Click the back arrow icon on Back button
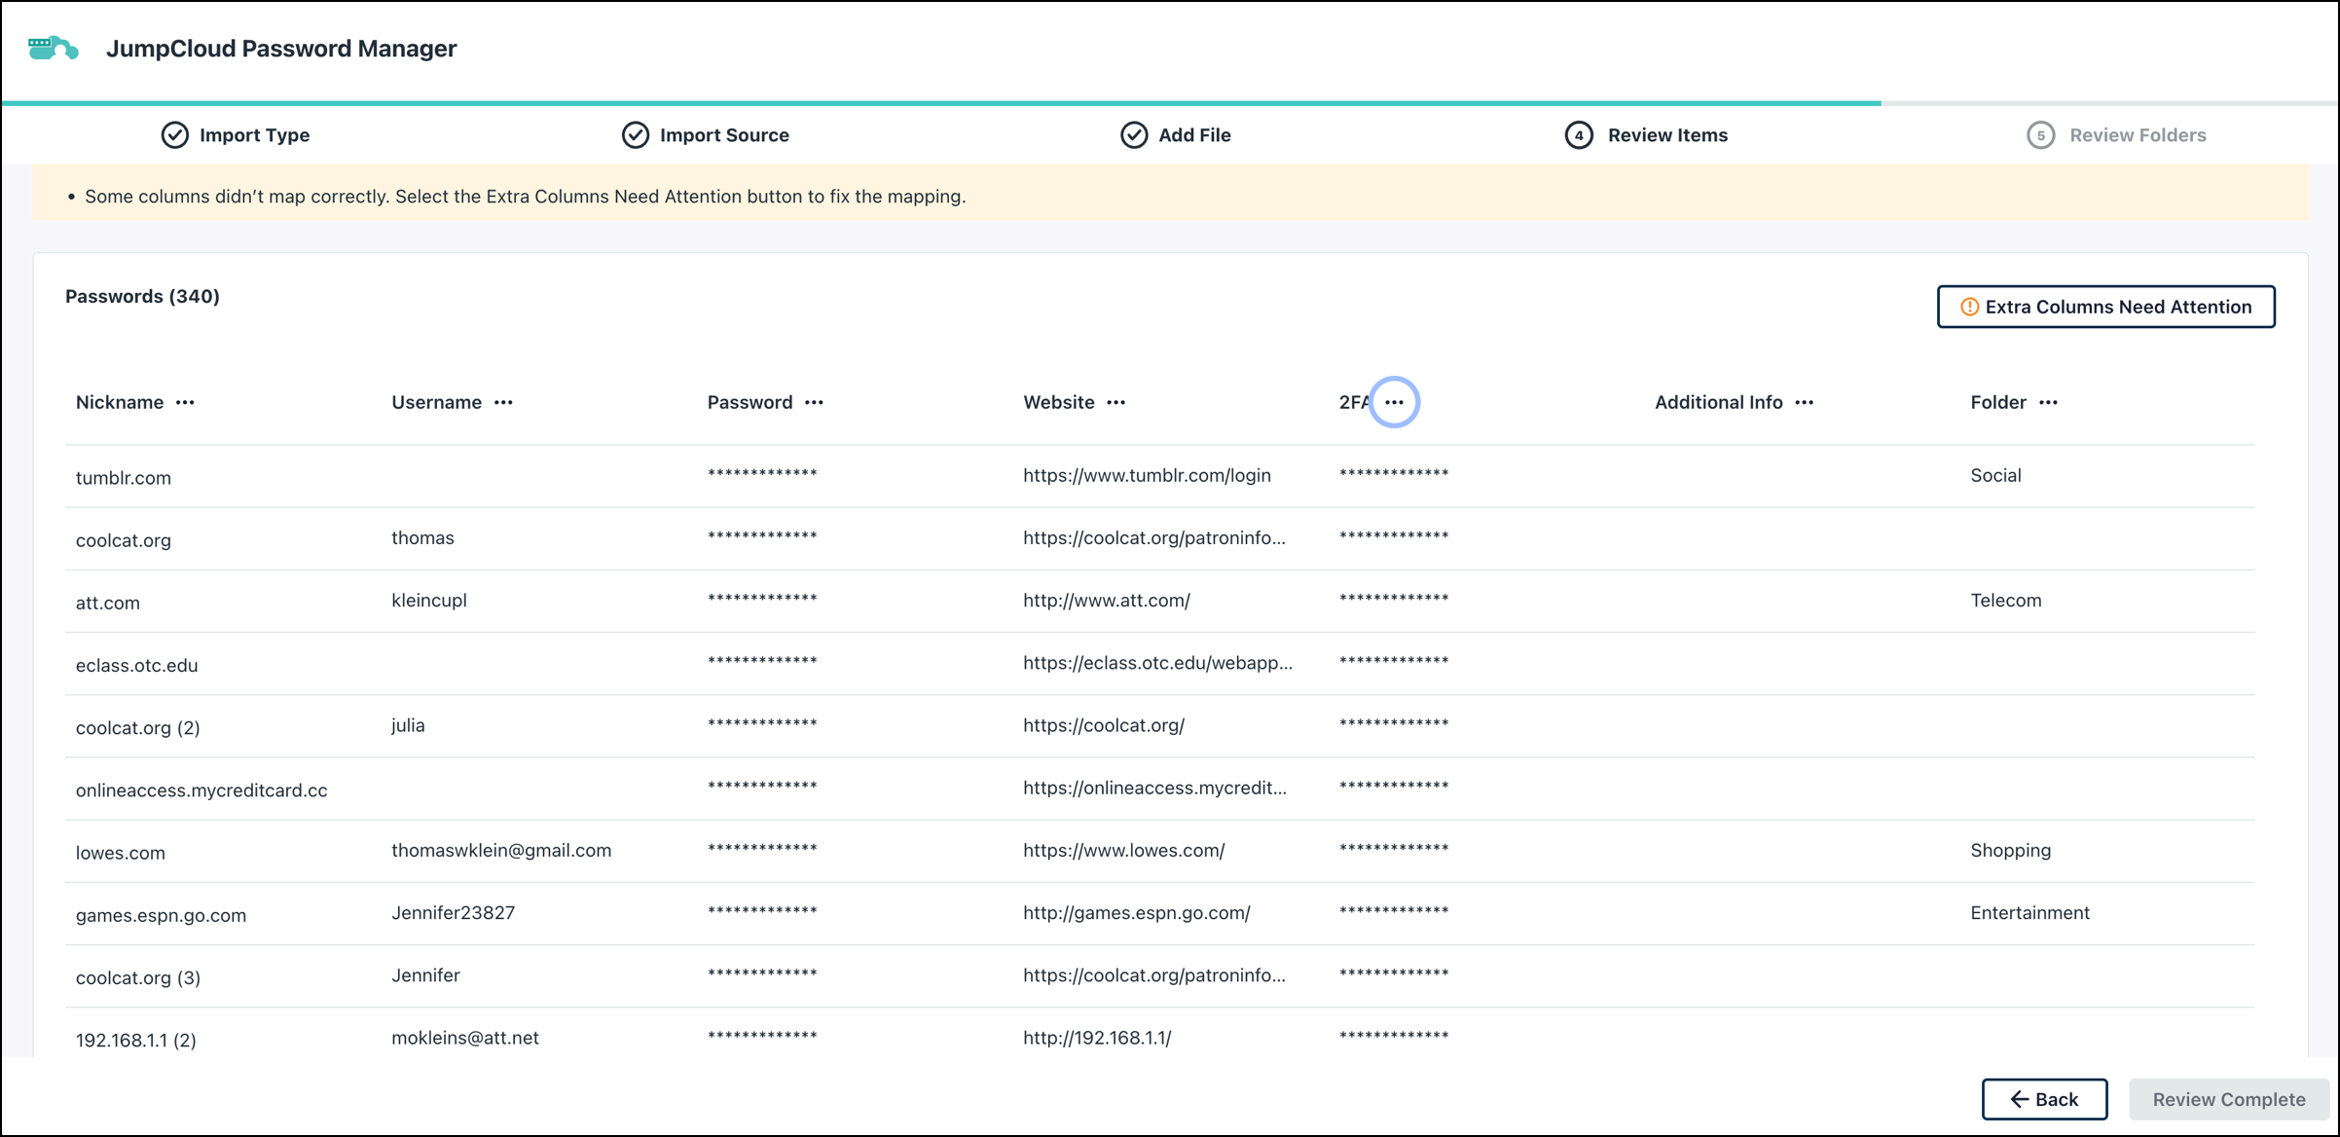The width and height of the screenshot is (2340, 1137). tap(2018, 1098)
